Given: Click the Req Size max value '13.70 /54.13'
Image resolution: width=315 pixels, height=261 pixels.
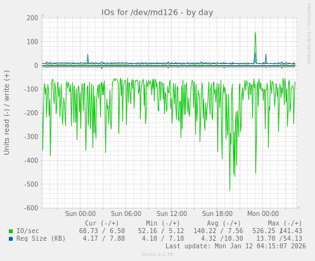Looking at the screenshot, I should pos(279,239).
